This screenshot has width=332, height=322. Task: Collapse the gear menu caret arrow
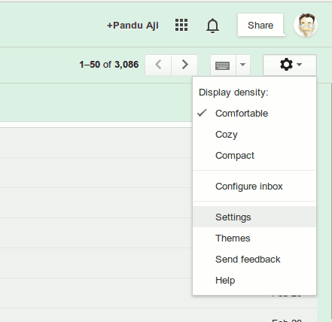tap(299, 65)
